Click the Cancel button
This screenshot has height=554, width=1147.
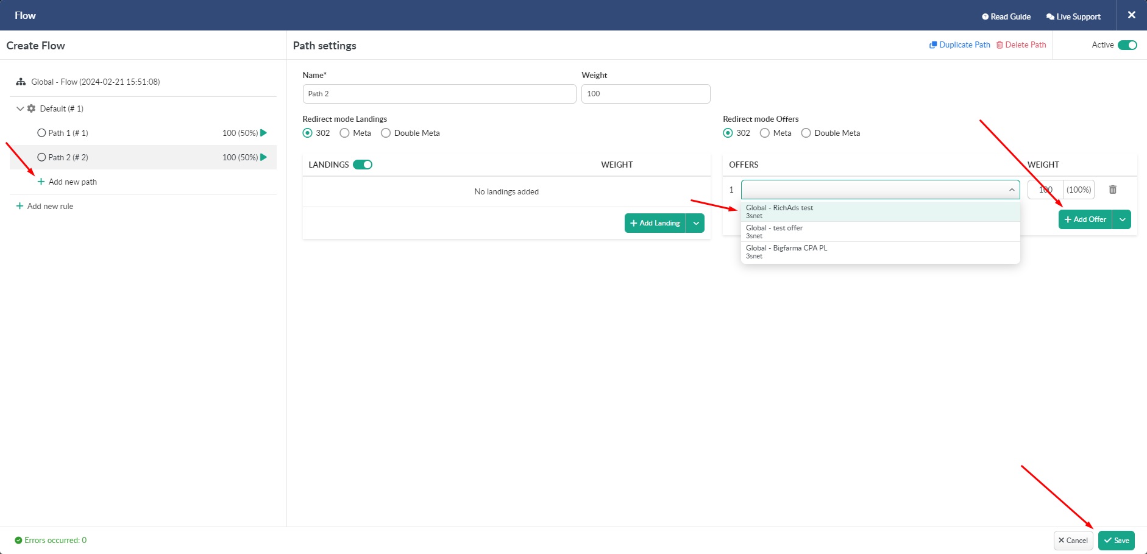[x=1073, y=540]
